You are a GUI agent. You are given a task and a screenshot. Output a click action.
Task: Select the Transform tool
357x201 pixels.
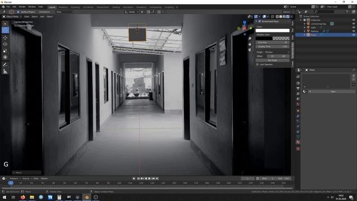pos(5,57)
